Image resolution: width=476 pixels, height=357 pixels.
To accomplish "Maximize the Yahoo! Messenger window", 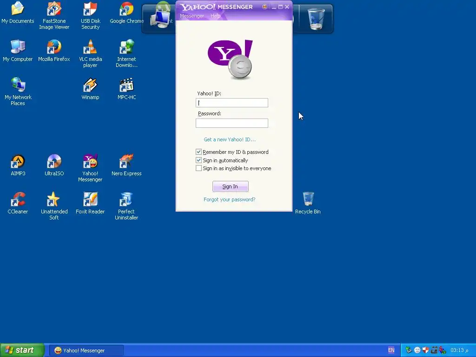I will click(280, 7).
